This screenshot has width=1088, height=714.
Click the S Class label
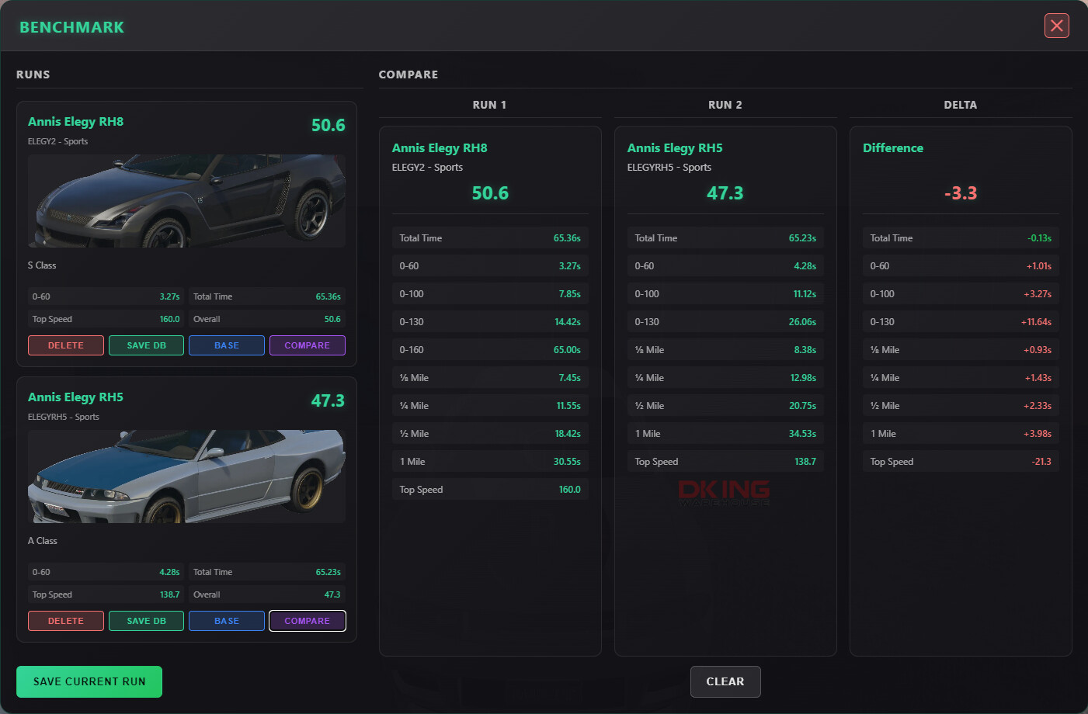(x=42, y=265)
